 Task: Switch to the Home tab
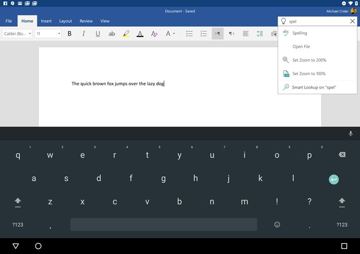tap(27, 21)
